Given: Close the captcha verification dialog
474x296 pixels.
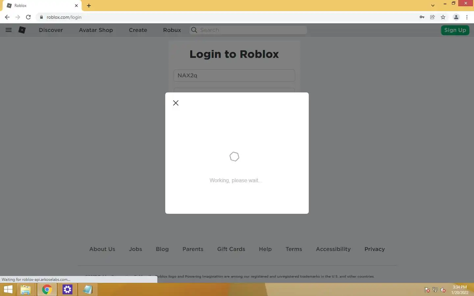Looking at the screenshot, I should [176, 103].
